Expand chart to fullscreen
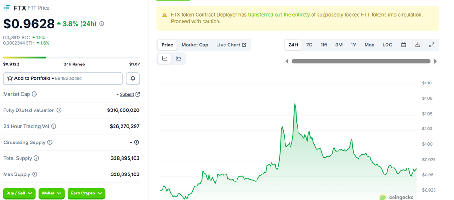Viewport: 454px width, 200px height. tap(432, 45)
